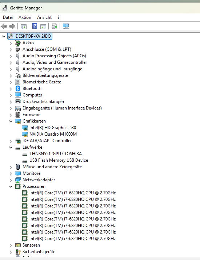Open the Ansicht menu
Screen dimensions: 200x260
[44, 17]
